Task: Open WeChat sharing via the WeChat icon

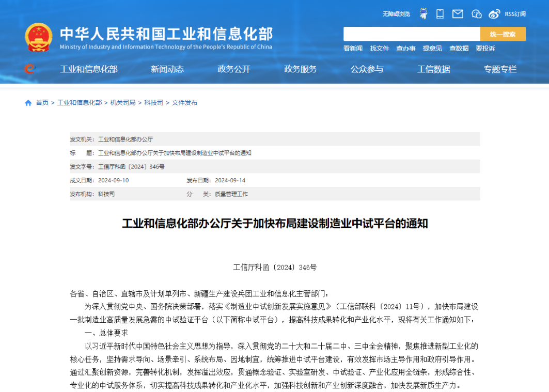Action: pyautogui.click(x=476, y=14)
